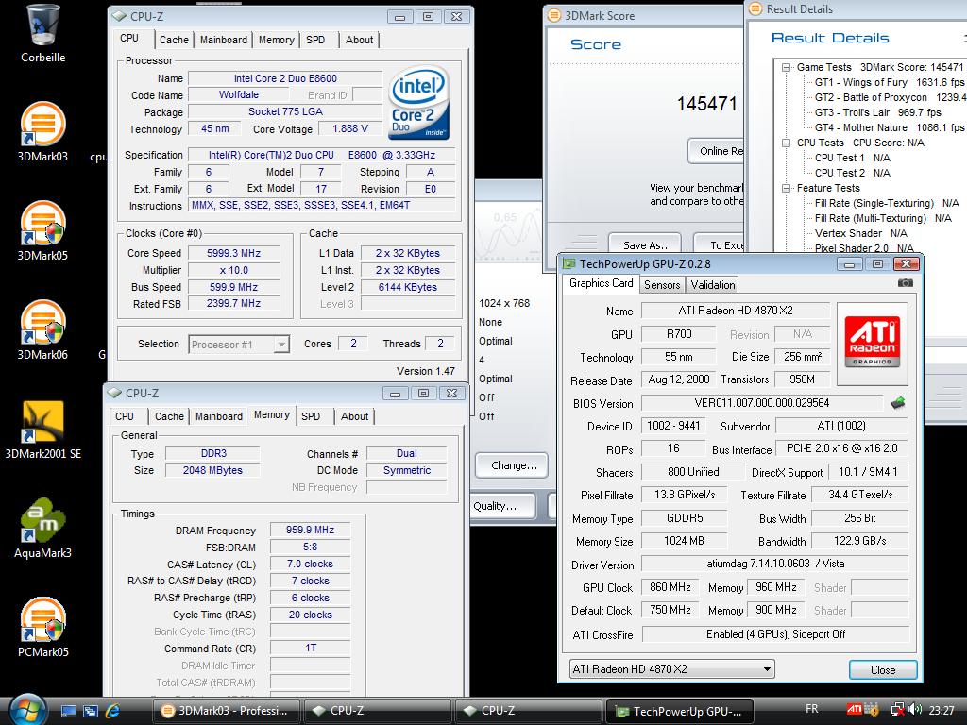Switch to Cache tab in upper CPU-Z
The image size is (967, 725).
(x=174, y=40)
